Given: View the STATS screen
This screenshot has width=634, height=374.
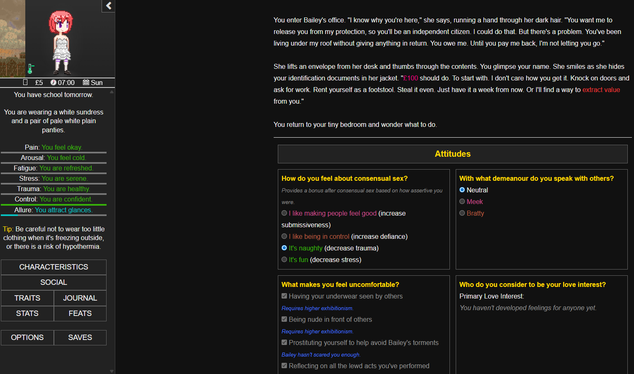Looking at the screenshot, I should (x=27, y=313).
